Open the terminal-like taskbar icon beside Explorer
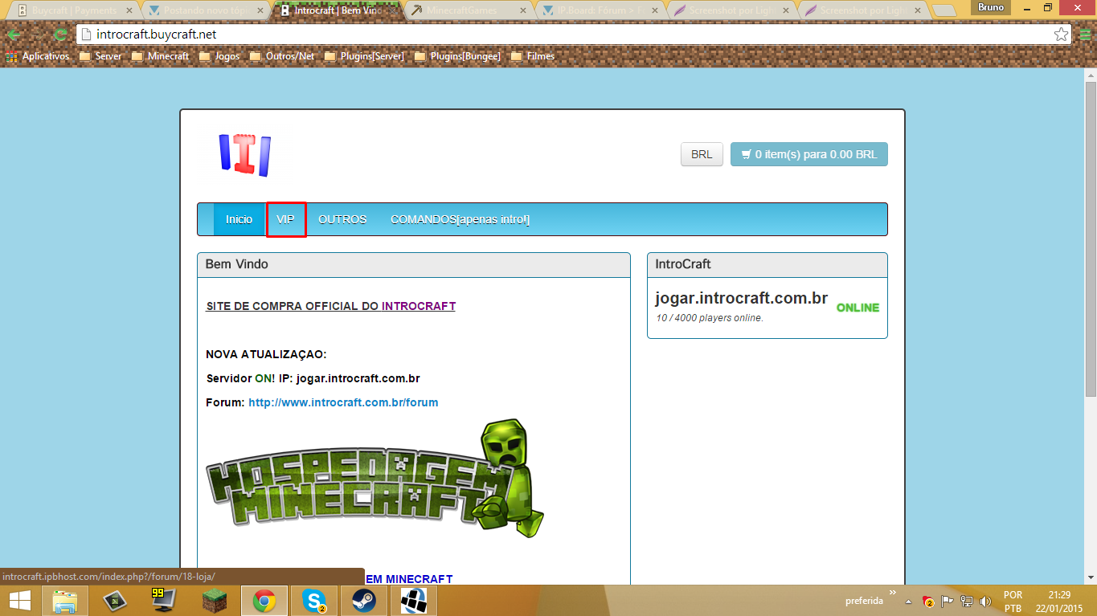 pyautogui.click(x=114, y=600)
